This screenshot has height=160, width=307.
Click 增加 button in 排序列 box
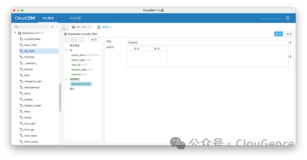(x=137, y=49)
